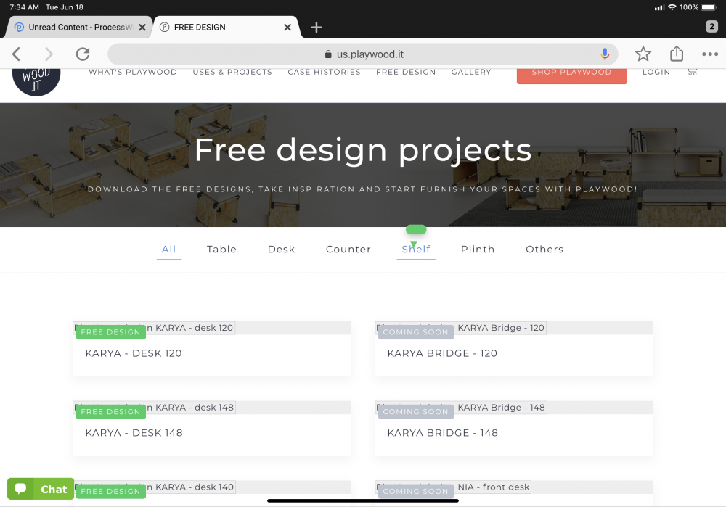The width and height of the screenshot is (726, 507).
Task: Go to the GALLERY page
Action: (x=471, y=72)
